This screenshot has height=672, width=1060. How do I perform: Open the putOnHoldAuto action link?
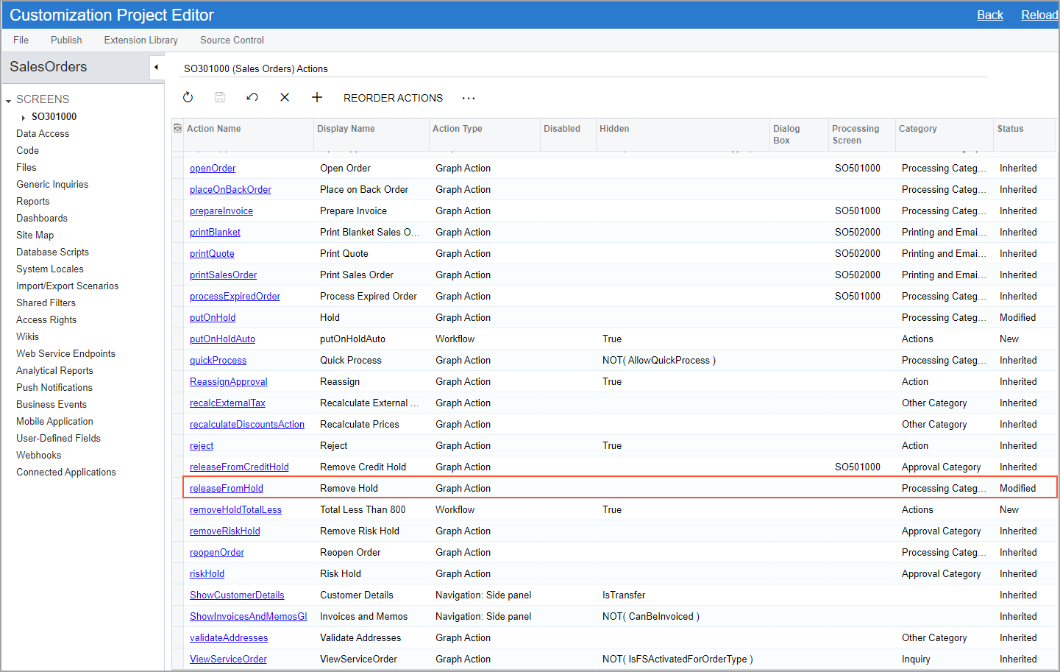coord(222,339)
